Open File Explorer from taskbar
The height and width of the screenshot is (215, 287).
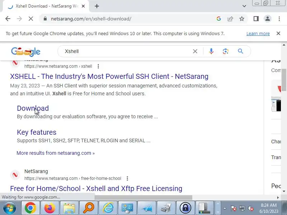69,208
